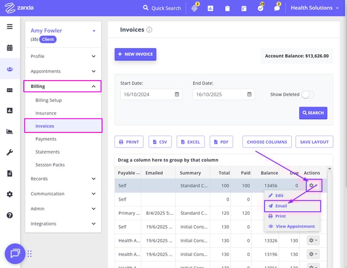Select View Appointment from actions menu
The width and height of the screenshot is (347, 268).
click(295, 227)
